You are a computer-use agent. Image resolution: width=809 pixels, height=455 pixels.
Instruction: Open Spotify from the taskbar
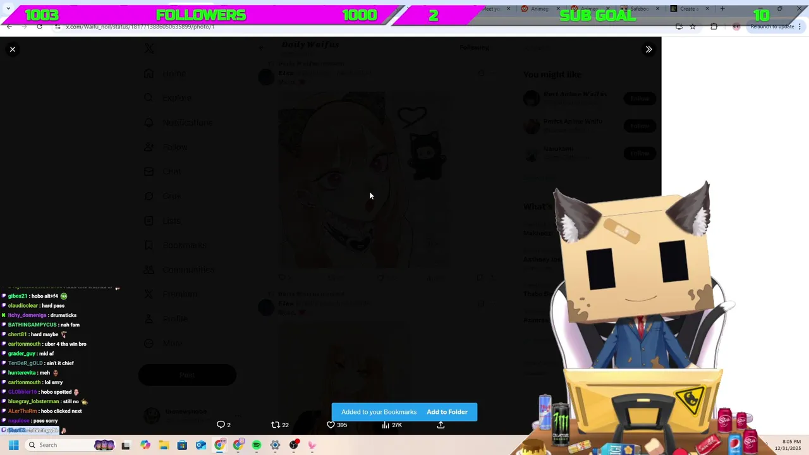point(257,445)
